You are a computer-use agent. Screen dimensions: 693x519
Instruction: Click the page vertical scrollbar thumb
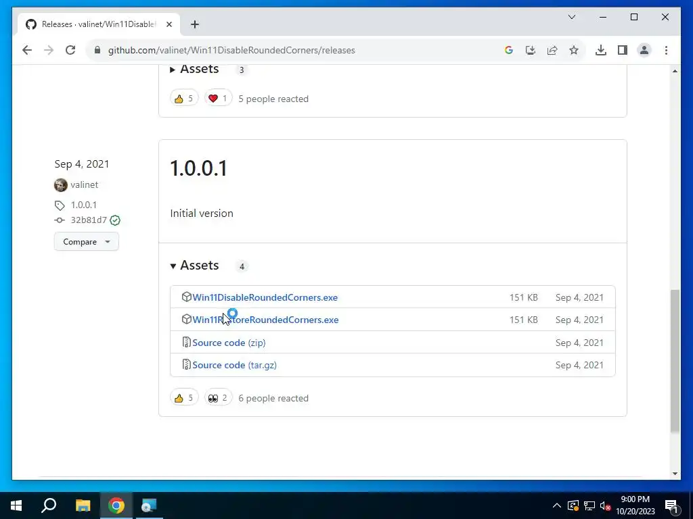pos(675,361)
